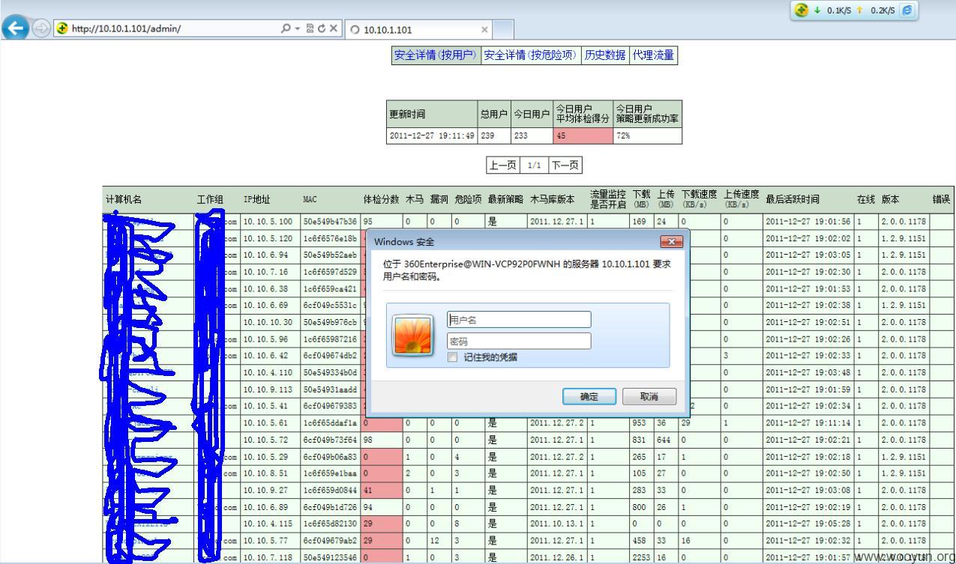Check the 记住我的凭据 checkbox
This screenshot has height=564, width=956.
pos(452,357)
